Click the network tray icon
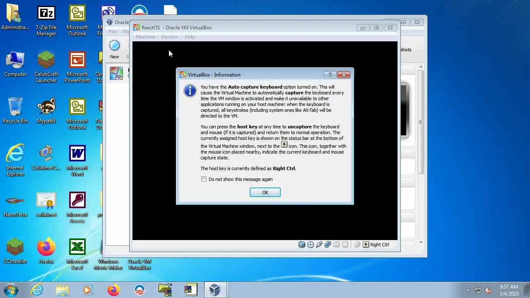This screenshot has width=530, height=298. pyautogui.click(x=478, y=290)
